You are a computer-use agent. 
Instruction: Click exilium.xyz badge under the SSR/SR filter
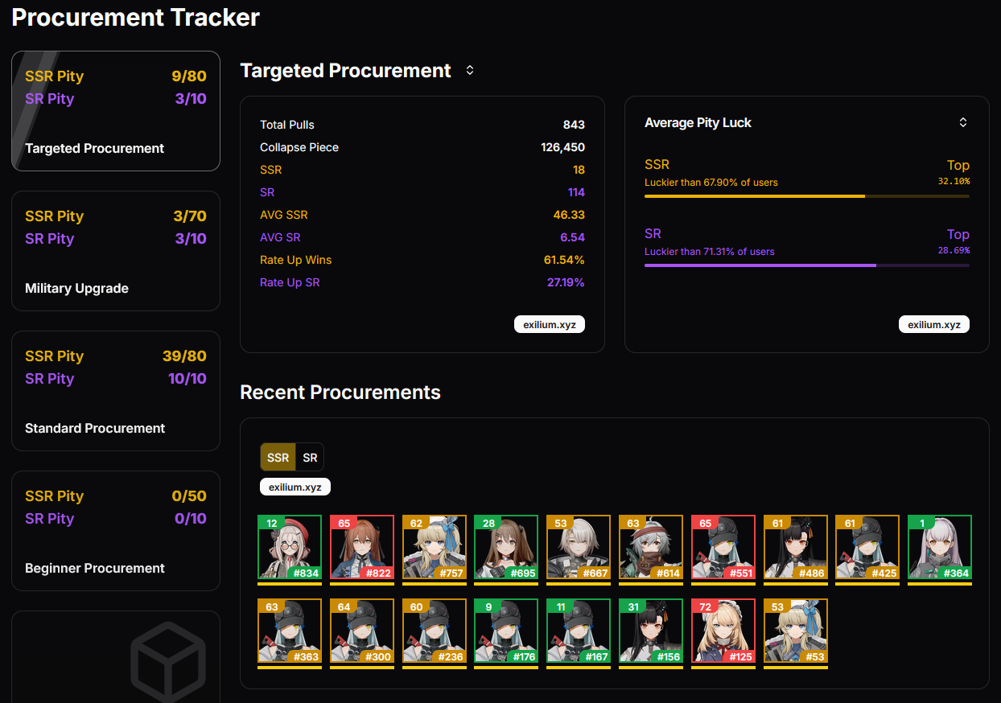coord(295,487)
